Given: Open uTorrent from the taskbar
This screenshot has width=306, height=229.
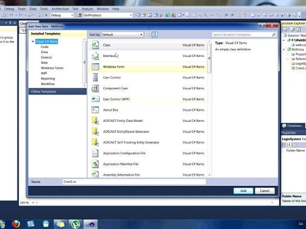Looking at the screenshot, I should click(x=75, y=224).
